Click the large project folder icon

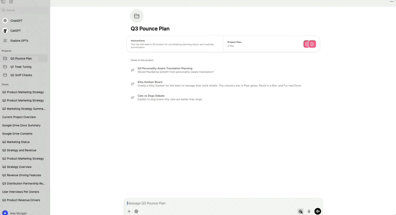tap(137, 16)
